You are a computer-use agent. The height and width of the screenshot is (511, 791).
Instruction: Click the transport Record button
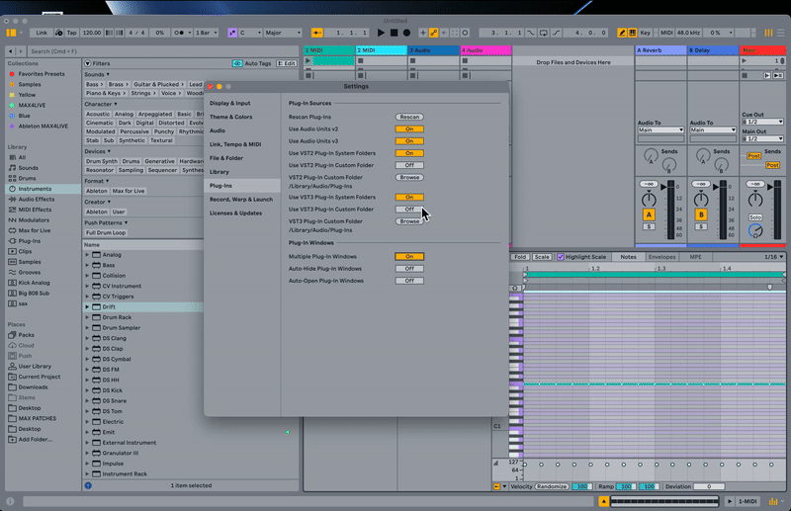tap(405, 33)
